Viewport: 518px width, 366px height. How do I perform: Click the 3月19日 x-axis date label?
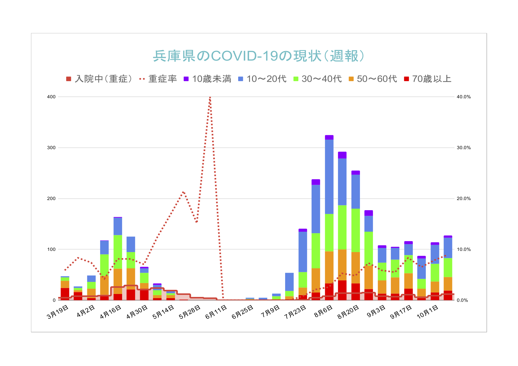pyautogui.click(x=58, y=312)
